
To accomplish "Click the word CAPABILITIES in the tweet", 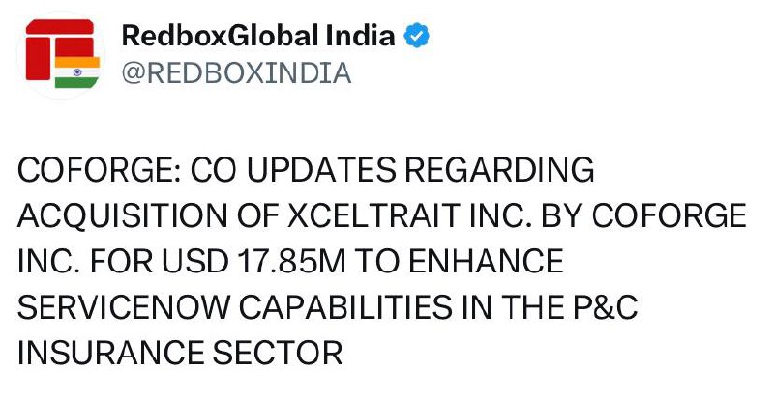I will (x=345, y=307).
